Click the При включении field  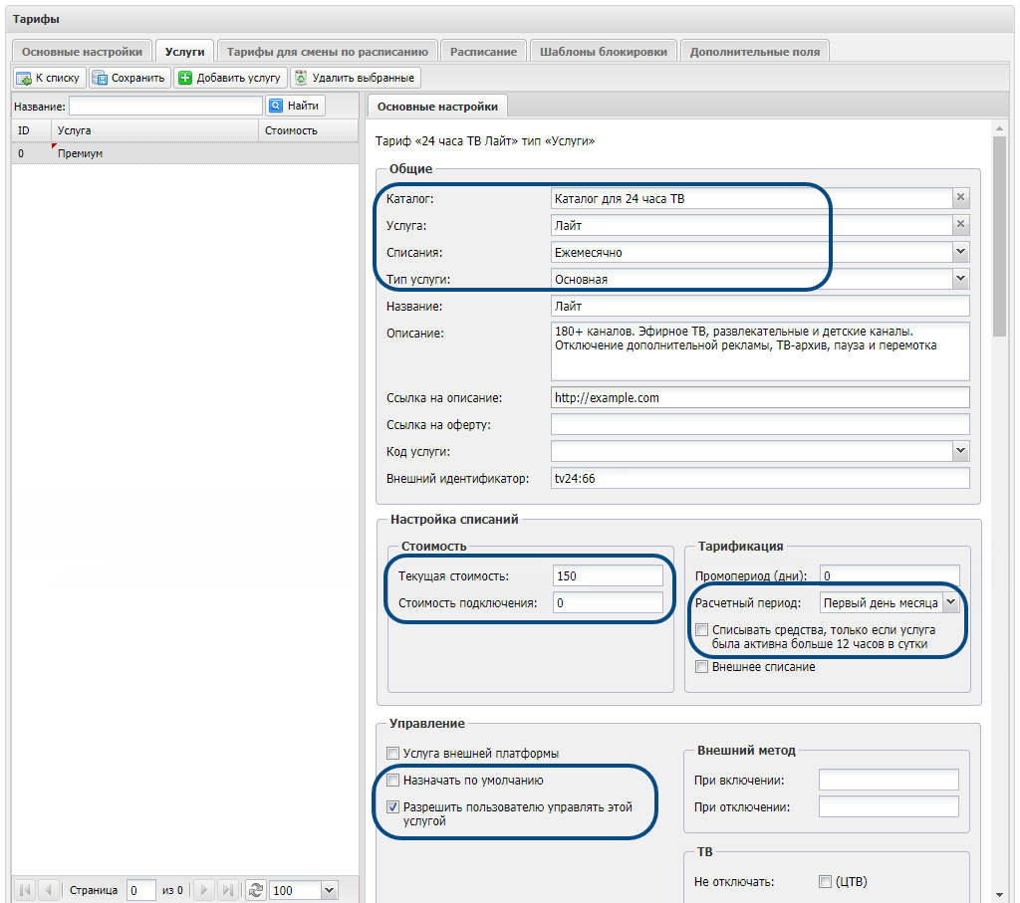(889, 781)
